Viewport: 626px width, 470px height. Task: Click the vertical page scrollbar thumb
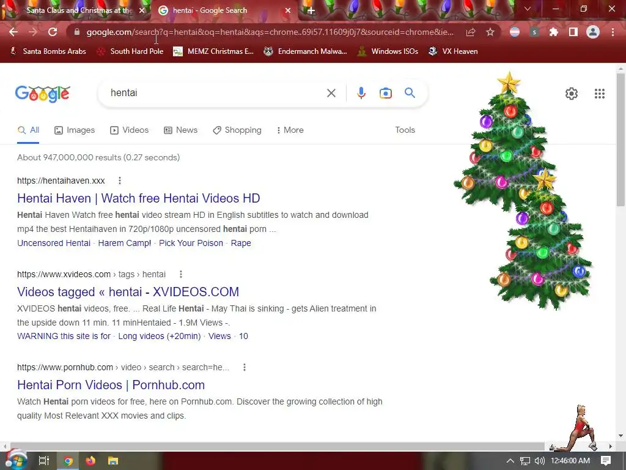620,140
